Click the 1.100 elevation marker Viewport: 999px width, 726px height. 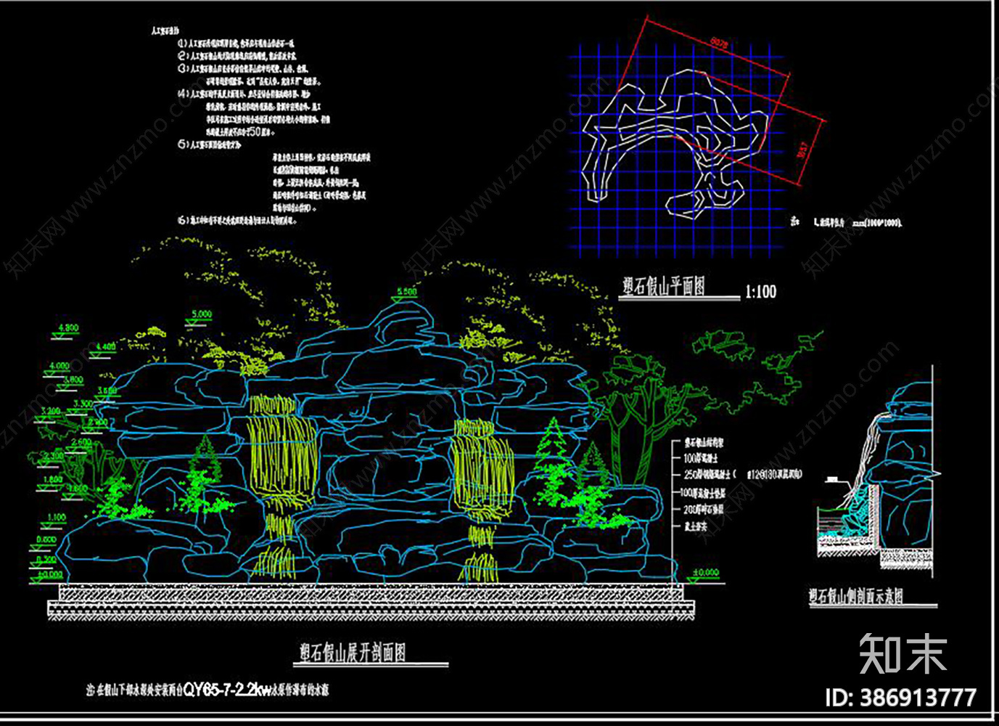click(x=57, y=518)
